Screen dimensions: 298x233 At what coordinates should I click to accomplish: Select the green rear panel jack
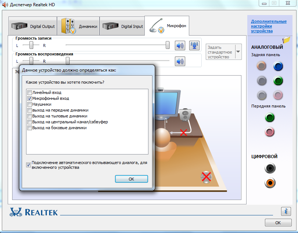278,81
